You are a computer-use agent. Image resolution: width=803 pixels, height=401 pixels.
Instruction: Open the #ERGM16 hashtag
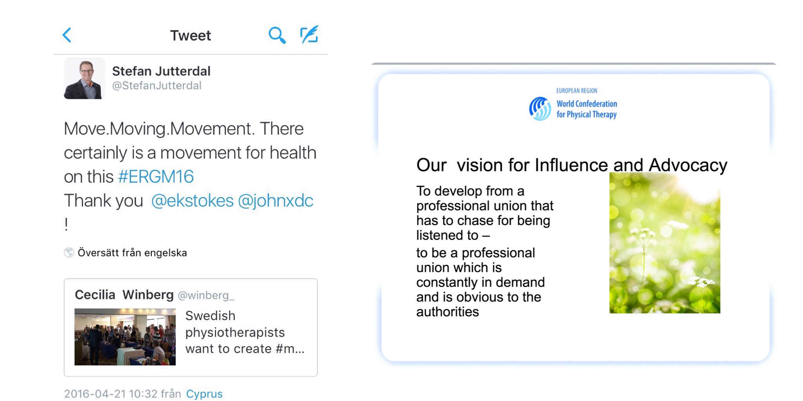tap(156, 177)
